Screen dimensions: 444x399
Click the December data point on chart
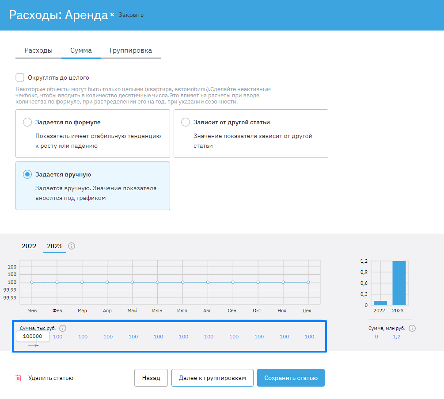tap(308, 282)
